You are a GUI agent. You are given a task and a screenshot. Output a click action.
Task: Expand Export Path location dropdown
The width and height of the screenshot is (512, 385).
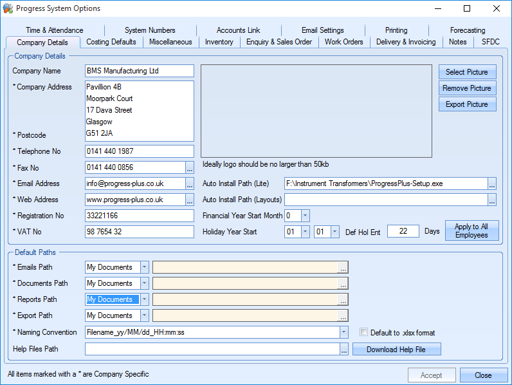144,315
